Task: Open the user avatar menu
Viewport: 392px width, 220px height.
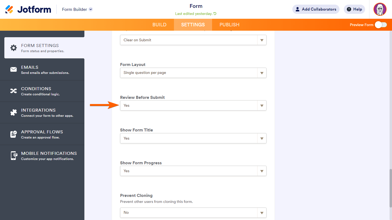Action: [380, 10]
